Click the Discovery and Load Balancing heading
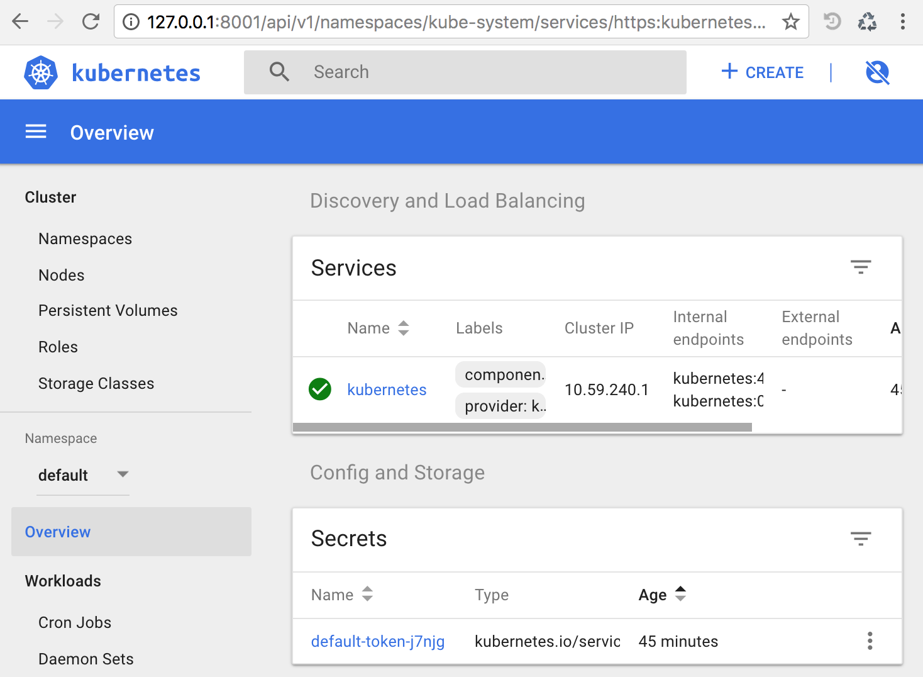Image resolution: width=923 pixels, height=677 pixels. coord(447,201)
